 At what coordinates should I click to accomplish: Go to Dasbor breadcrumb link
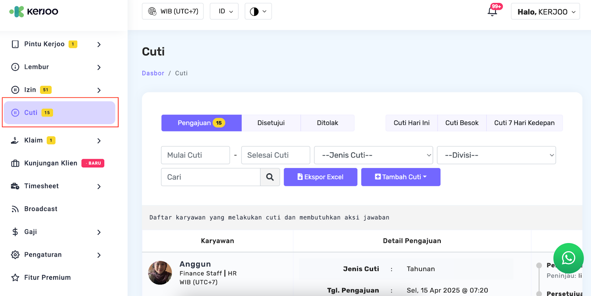(153, 73)
